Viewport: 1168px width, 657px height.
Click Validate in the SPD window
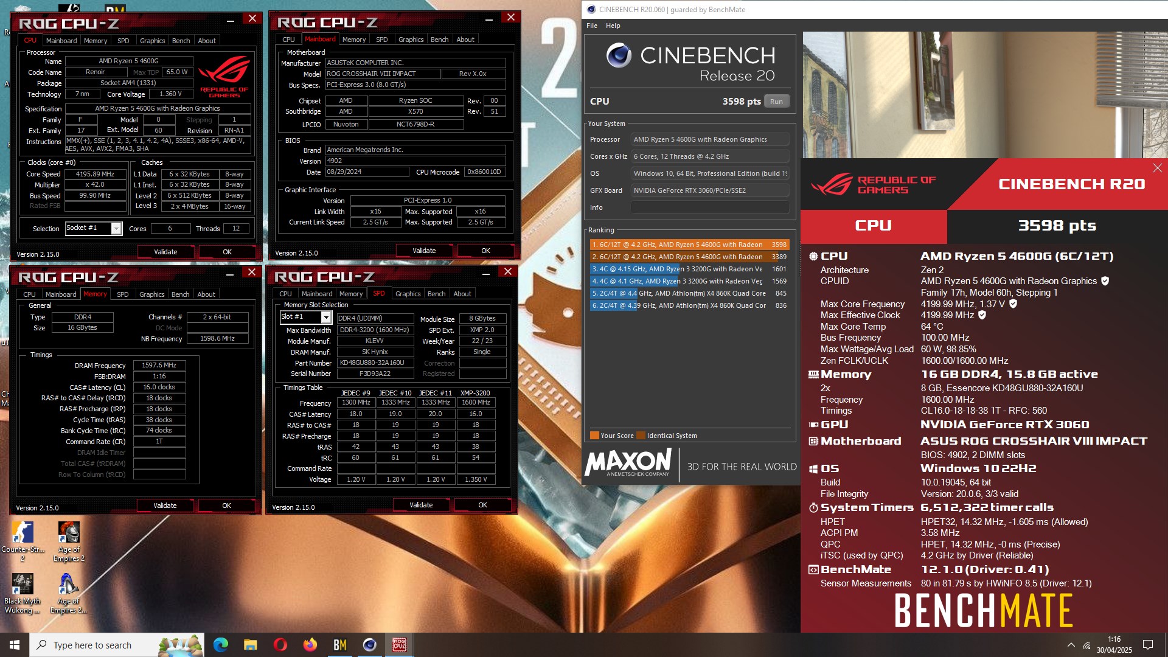(x=421, y=505)
